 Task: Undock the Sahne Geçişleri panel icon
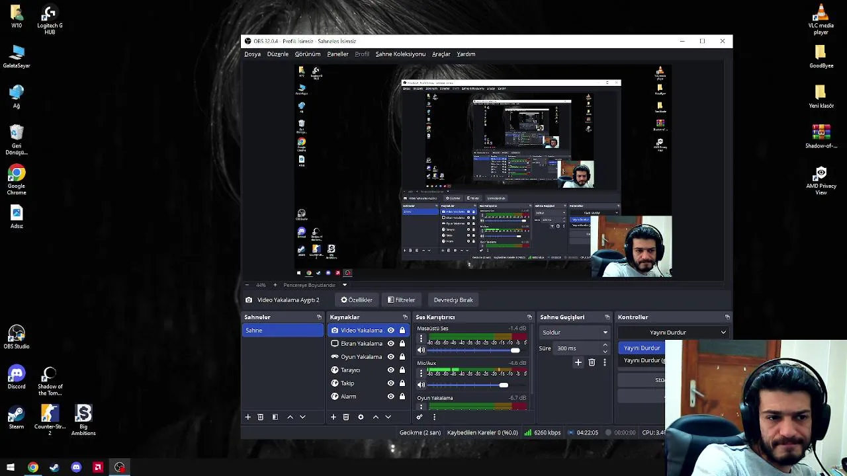607,317
